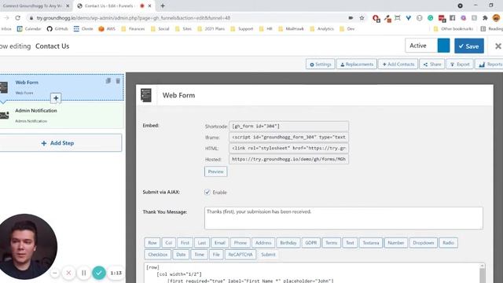Insert the Last name field

click(202, 243)
